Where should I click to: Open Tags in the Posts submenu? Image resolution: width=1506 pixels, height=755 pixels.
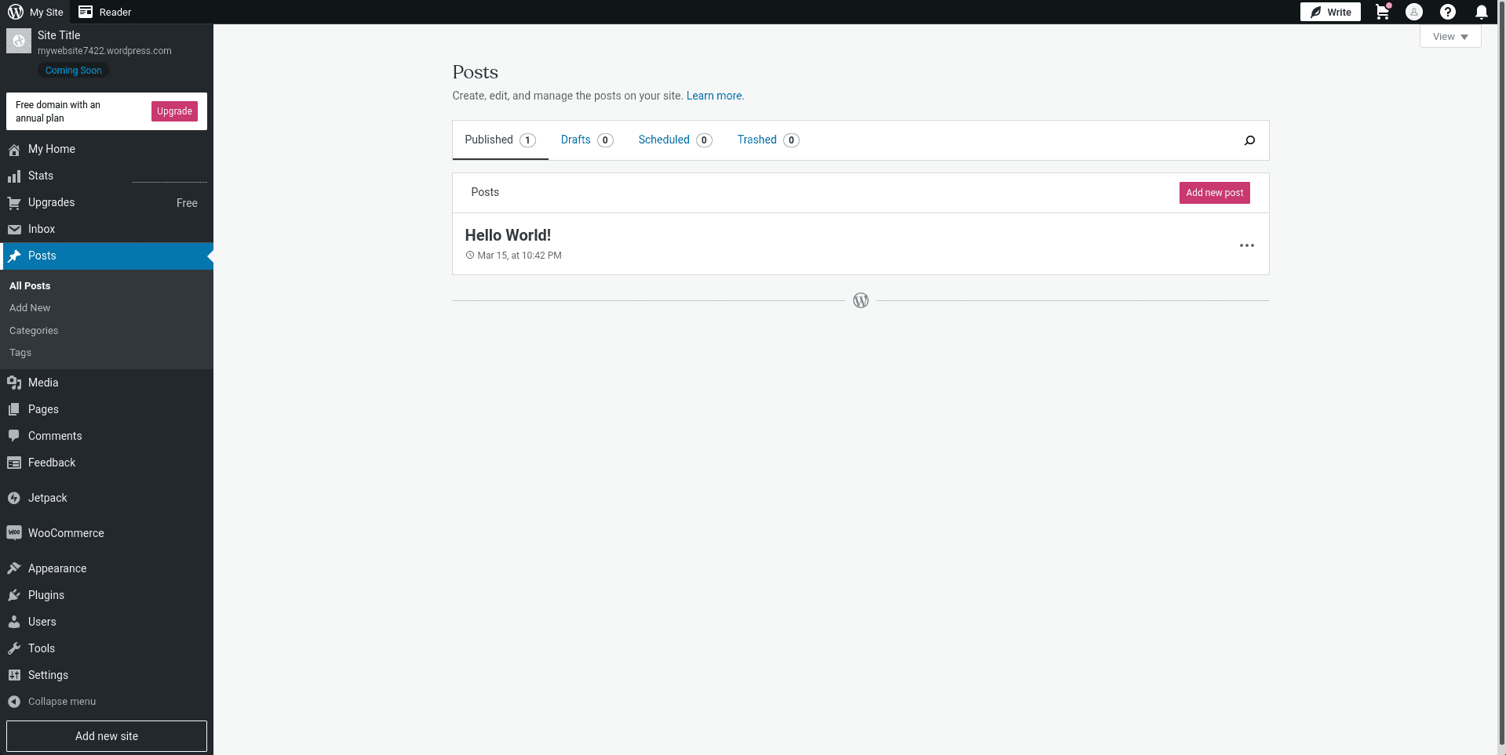20,353
